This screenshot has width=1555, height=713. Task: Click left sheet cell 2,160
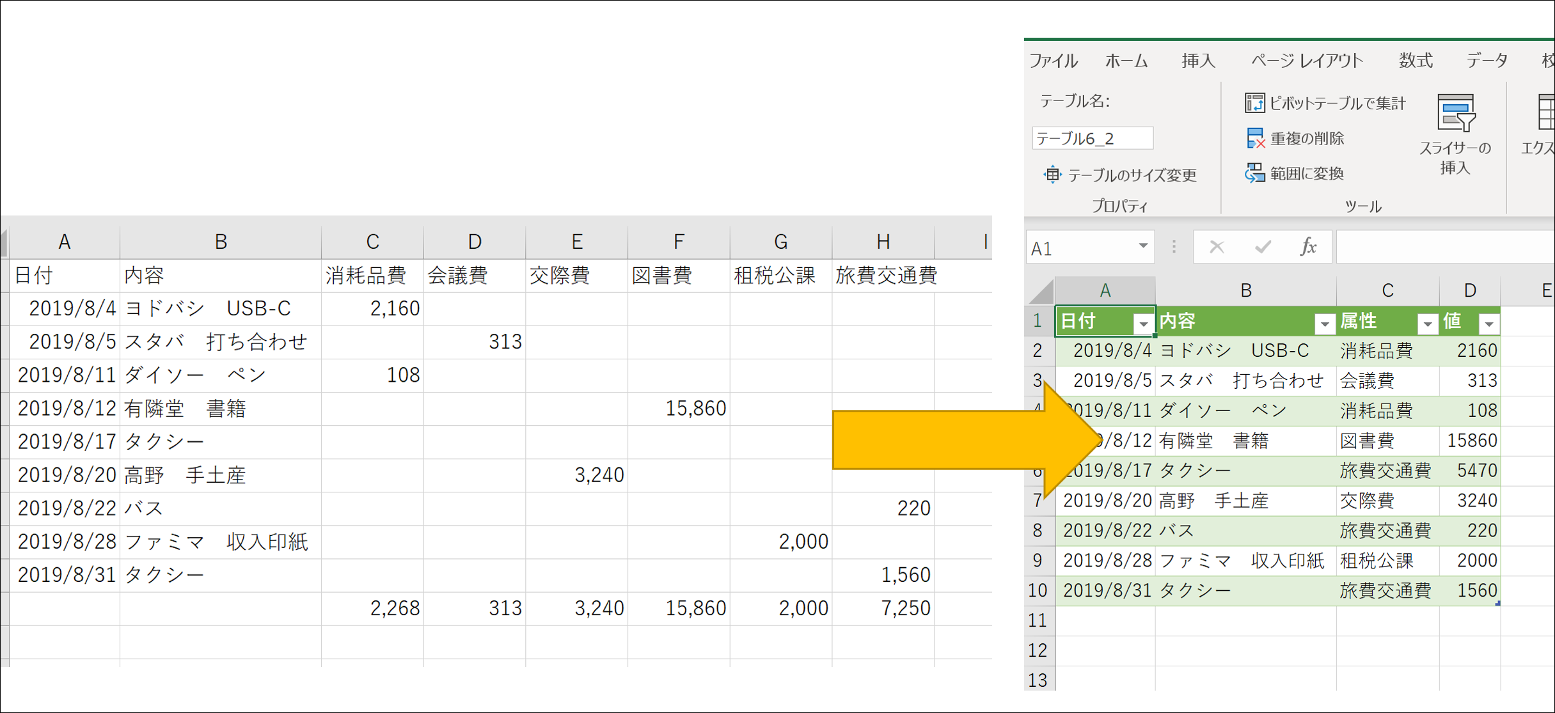click(x=372, y=309)
